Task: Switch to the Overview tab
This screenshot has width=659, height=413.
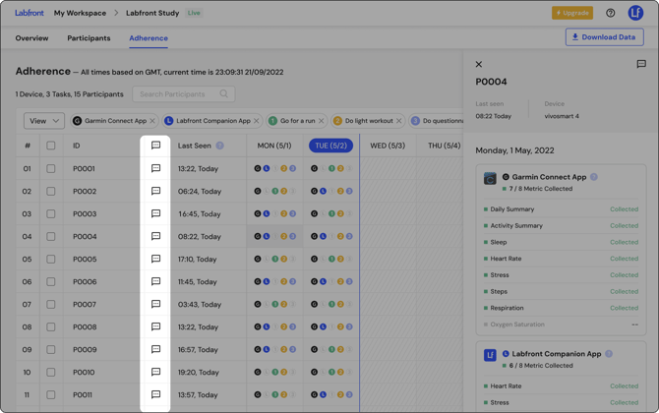Action: (31, 38)
